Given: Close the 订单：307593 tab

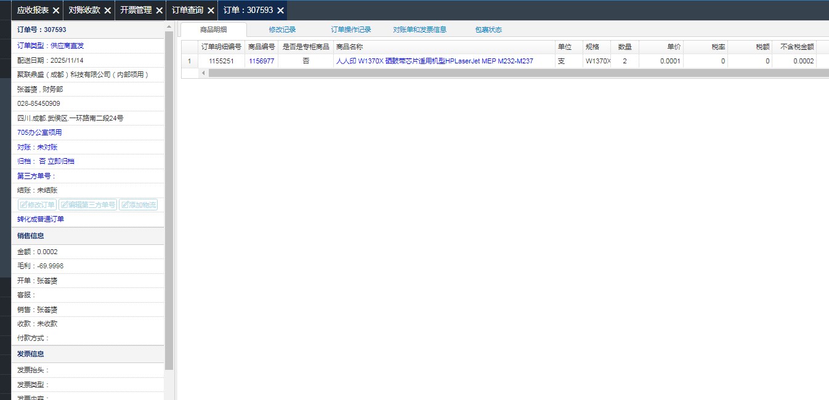Looking at the screenshot, I should [280, 10].
